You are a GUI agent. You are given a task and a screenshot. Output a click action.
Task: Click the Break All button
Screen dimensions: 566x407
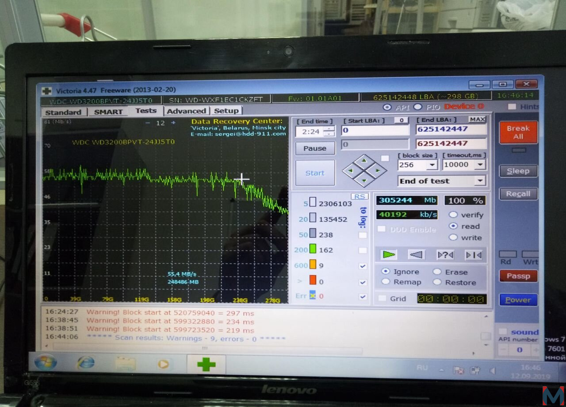tap(518, 132)
